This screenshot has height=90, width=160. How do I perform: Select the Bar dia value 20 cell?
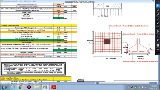coord(58,14)
